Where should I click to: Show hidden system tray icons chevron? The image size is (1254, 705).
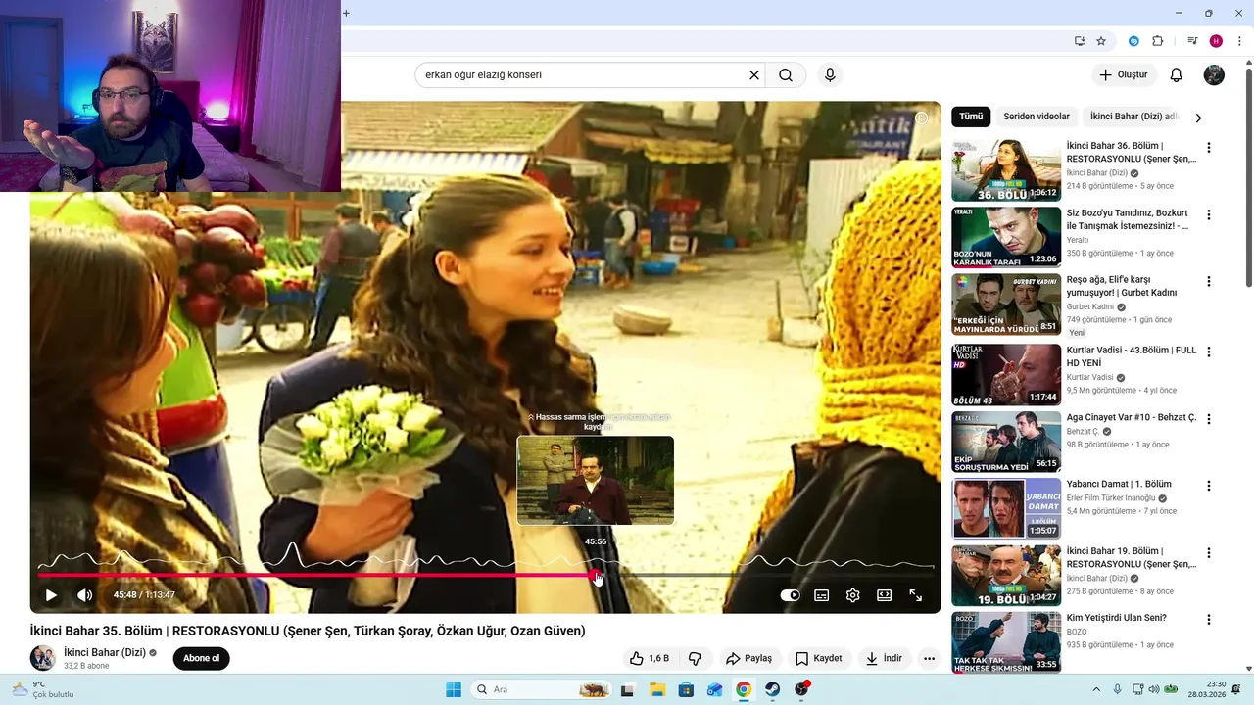(1096, 689)
